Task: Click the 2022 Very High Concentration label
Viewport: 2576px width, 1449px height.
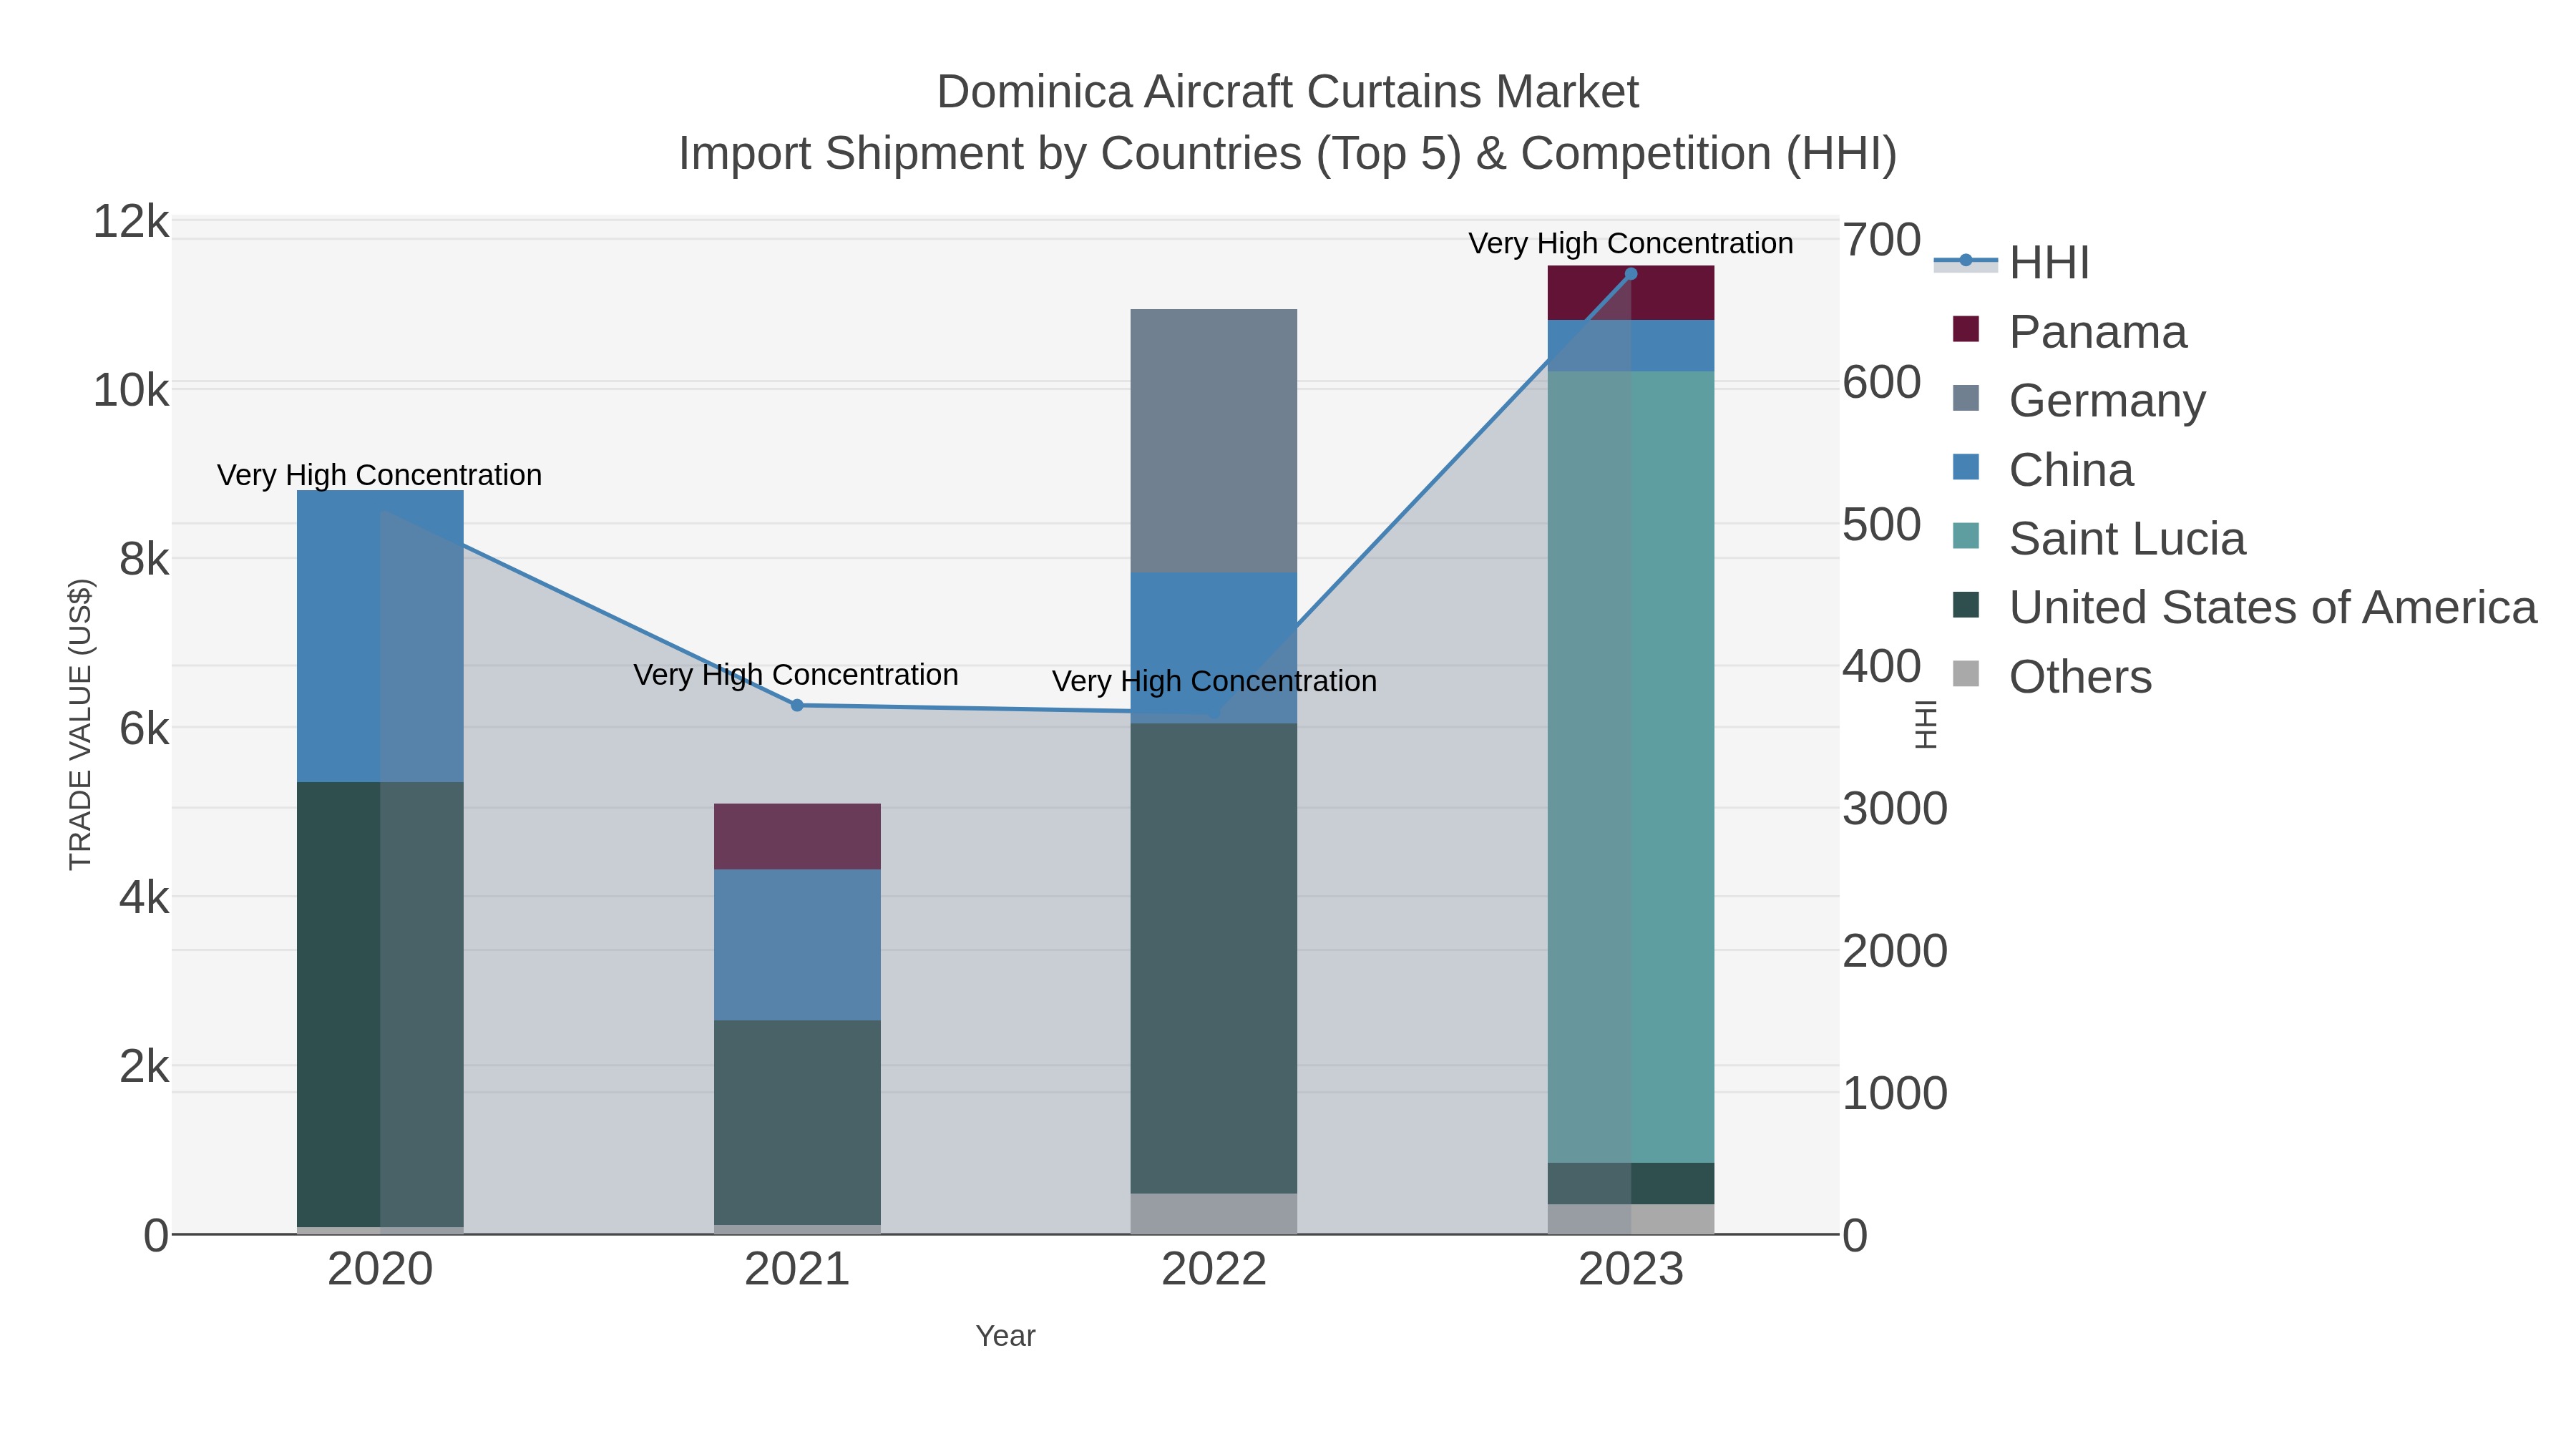Action: click(1214, 681)
